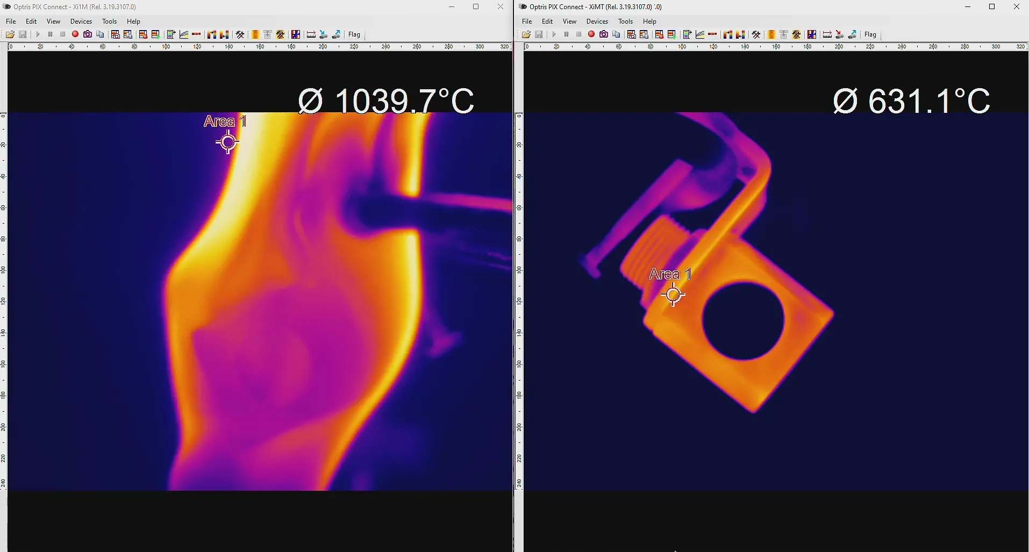The width and height of the screenshot is (1029, 552).
Task: Click the hammer configuration icon in Xi1M toolbar
Action: [240, 34]
